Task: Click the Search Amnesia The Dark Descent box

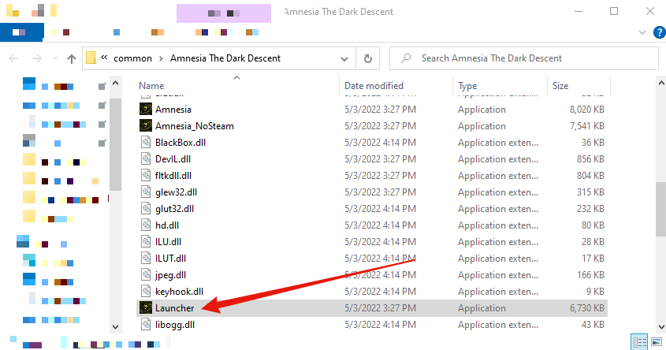Action: point(523,58)
